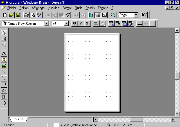This screenshot has width=180, height=127.
Task: Open clip art symbol tool
Action: point(4,60)
